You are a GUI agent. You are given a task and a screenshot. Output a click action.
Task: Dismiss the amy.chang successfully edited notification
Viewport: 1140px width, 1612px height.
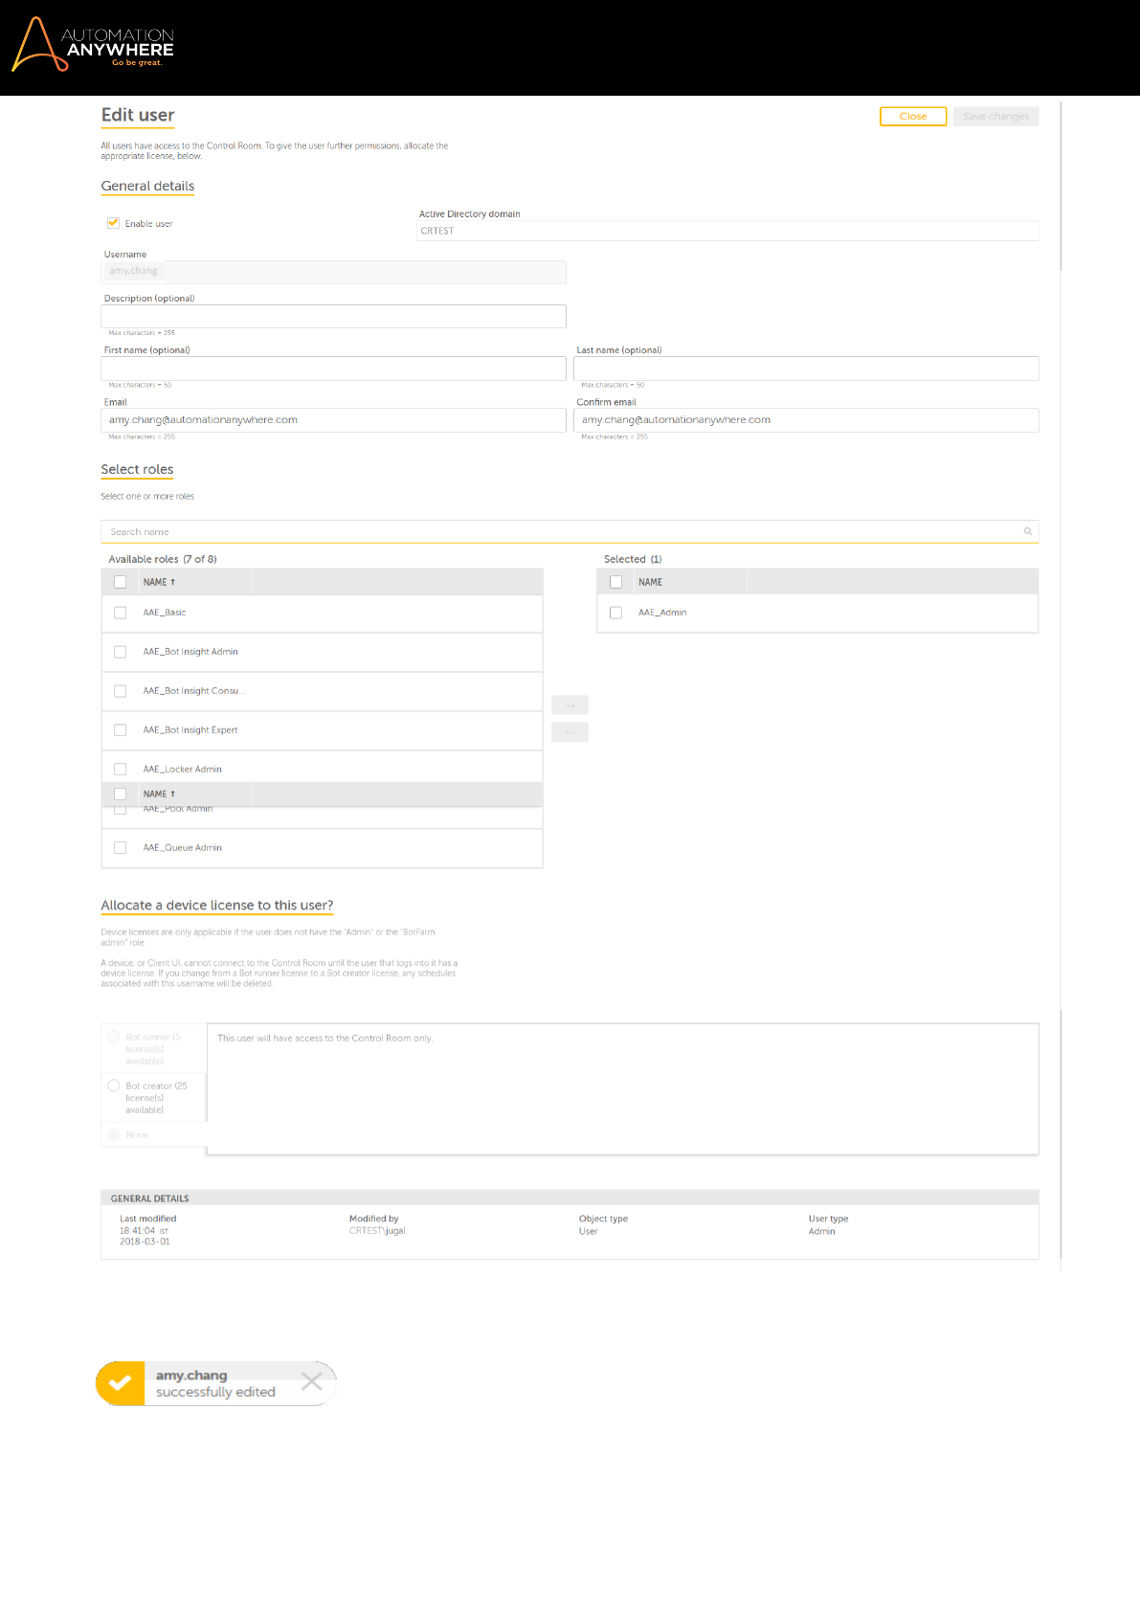pos(311,1381)
